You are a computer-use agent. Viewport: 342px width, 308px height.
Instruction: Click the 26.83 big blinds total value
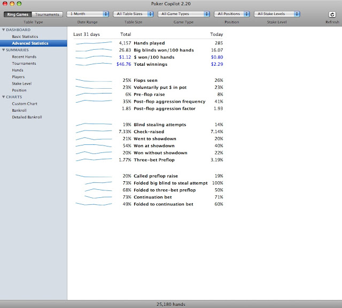pyautogui.click(x=125, y=50)
